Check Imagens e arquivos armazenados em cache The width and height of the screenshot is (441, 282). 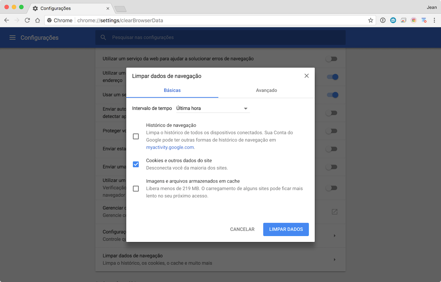pos(136,188)
